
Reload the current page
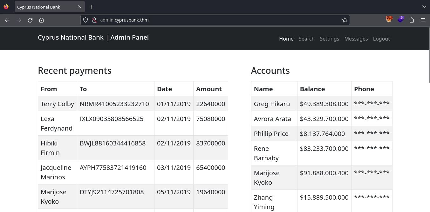[30, 20]
